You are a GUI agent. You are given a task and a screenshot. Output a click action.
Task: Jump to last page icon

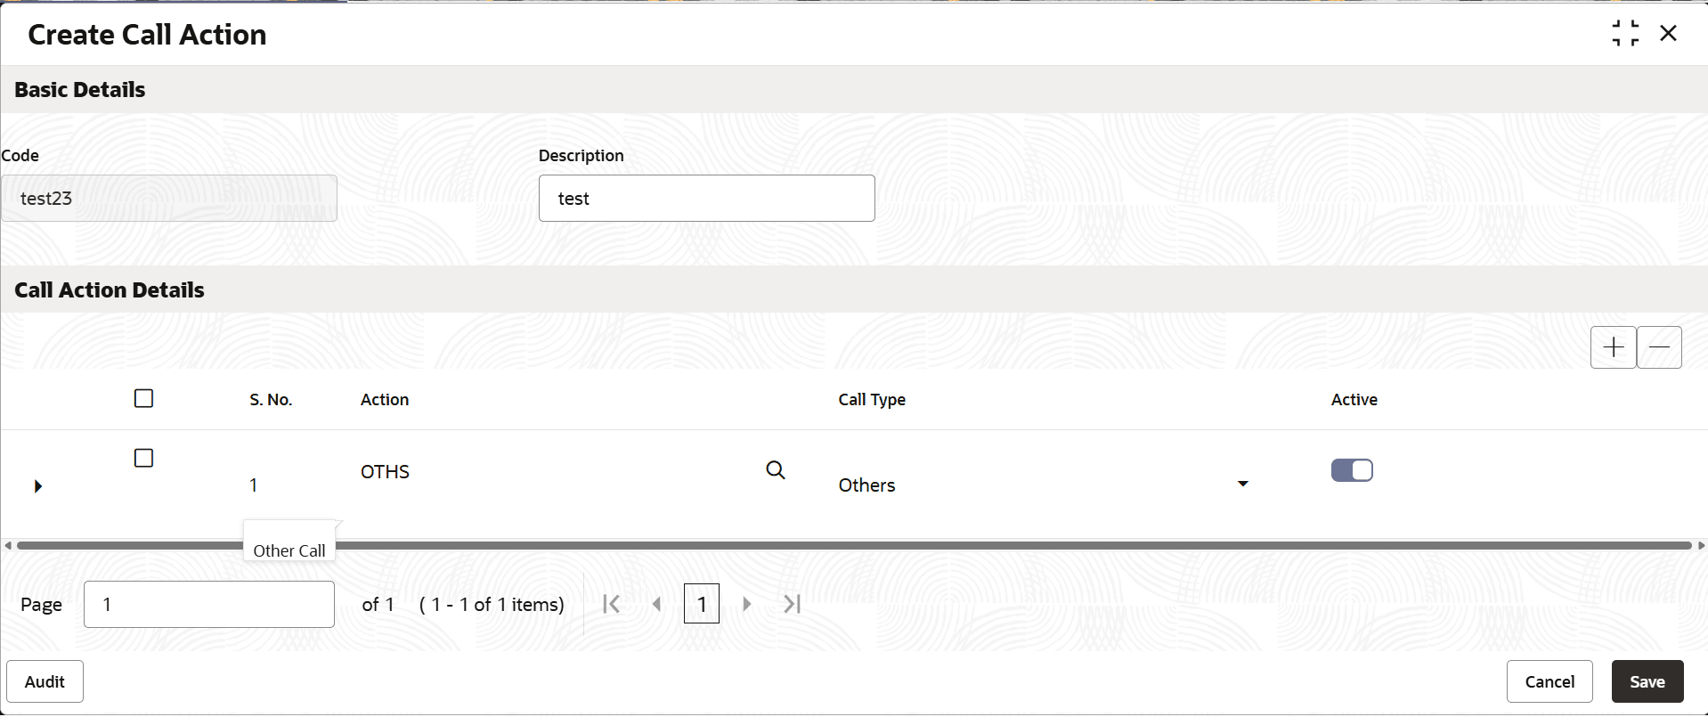(793, 604)
